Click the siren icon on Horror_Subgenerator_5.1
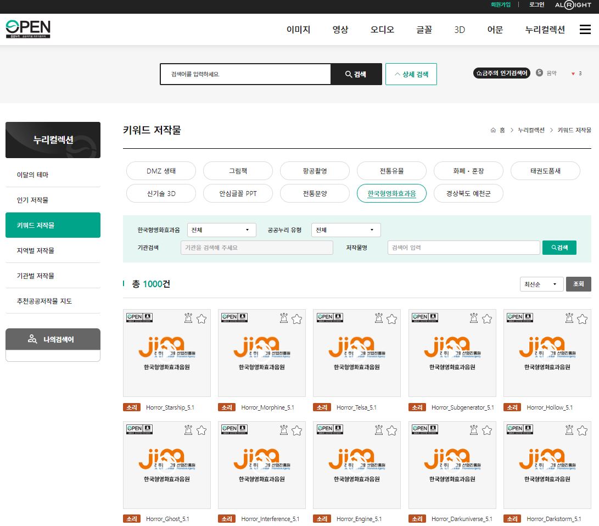This screenshot has height=526, width=599. pyautogui.click(x=474, y=319)
